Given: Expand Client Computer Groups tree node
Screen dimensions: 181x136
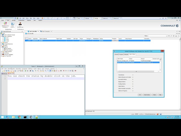Looking at the screenshot, I should [x=1, y=35].
